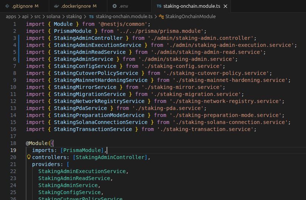Click the '@nestjs/common' import path
The height and width of the screenshot is (200, 306).
pyautogui.click(x=122, y=24)
